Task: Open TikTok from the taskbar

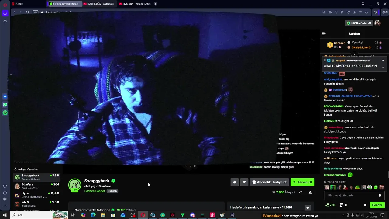Action: (212, 215)
